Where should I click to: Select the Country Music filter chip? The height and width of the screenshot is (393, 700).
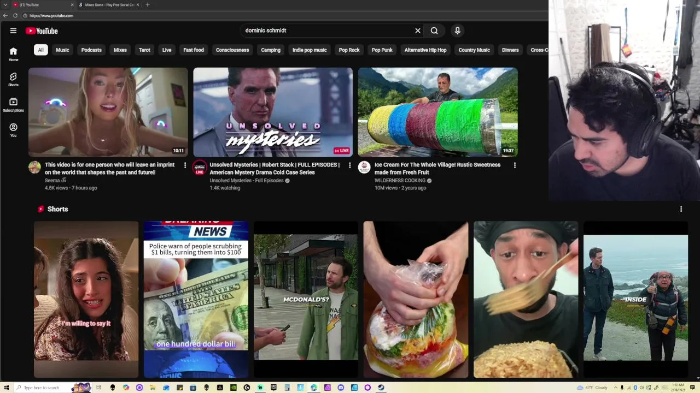click(x=474, y=50)
